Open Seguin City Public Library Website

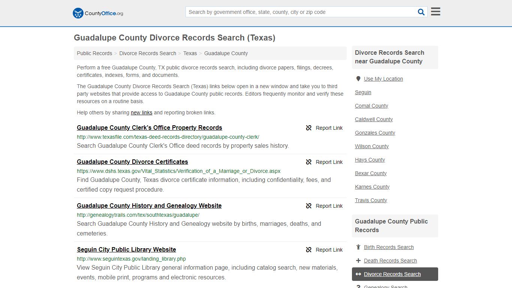pos(126,249)
